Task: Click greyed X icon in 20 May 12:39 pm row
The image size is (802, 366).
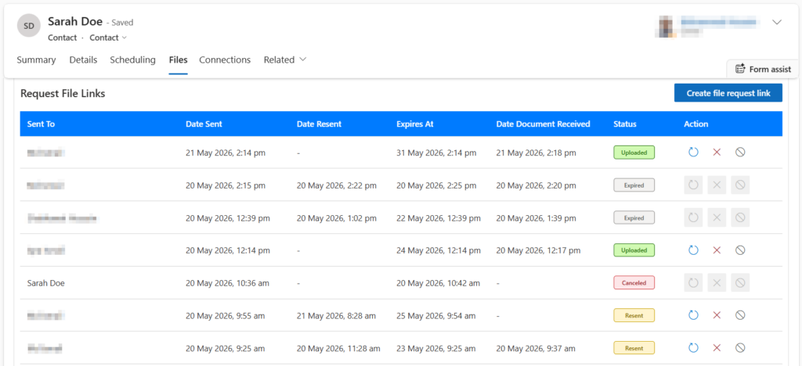Action: pos(717,217)
